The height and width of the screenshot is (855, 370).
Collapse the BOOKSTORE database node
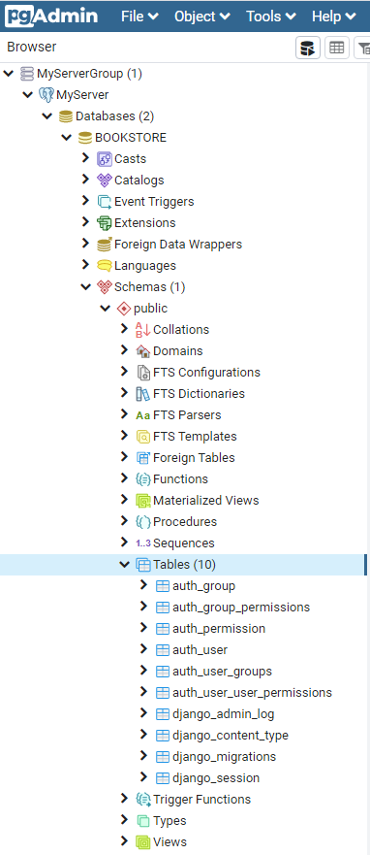pyautogui.click(x=67, y=137)
